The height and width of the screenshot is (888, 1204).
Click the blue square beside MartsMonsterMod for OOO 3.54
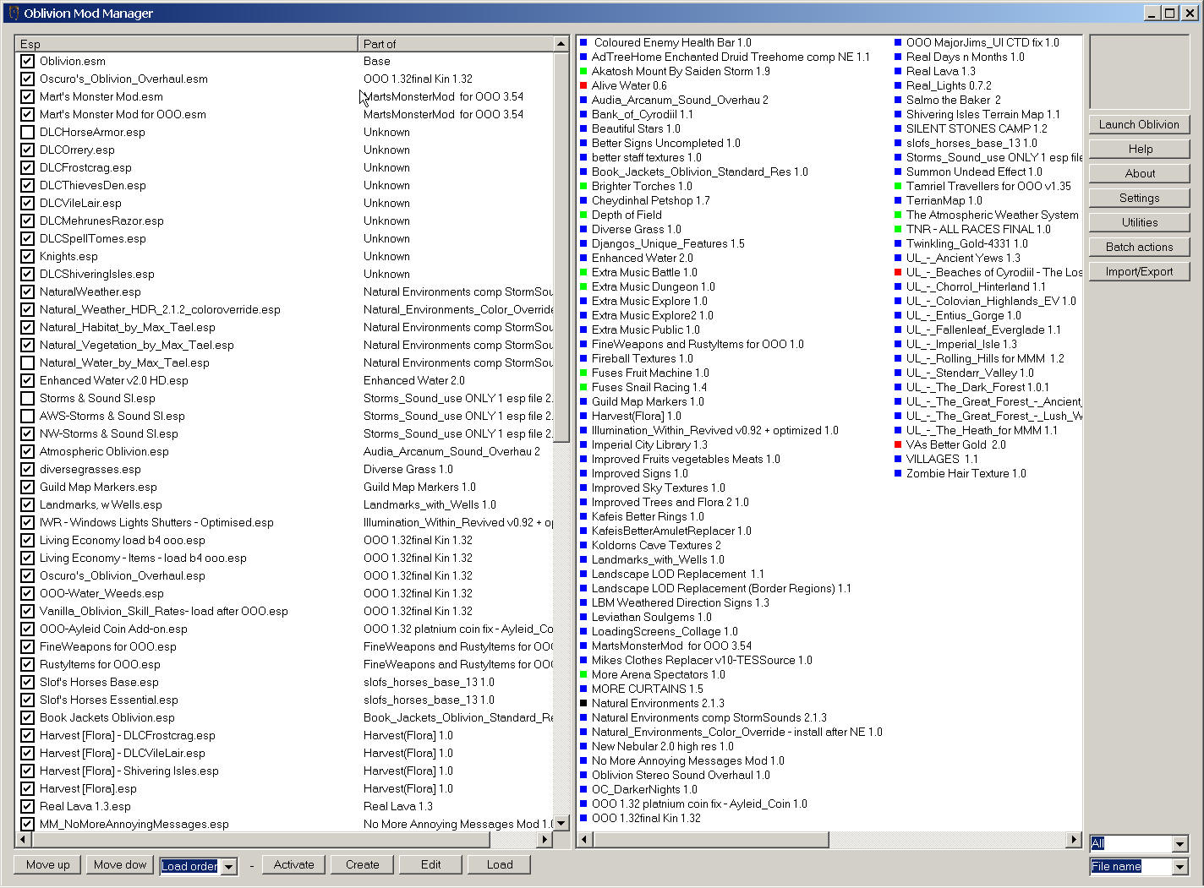[583, 646]
